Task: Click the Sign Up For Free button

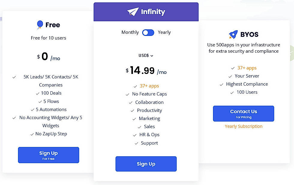Action: 49,155
